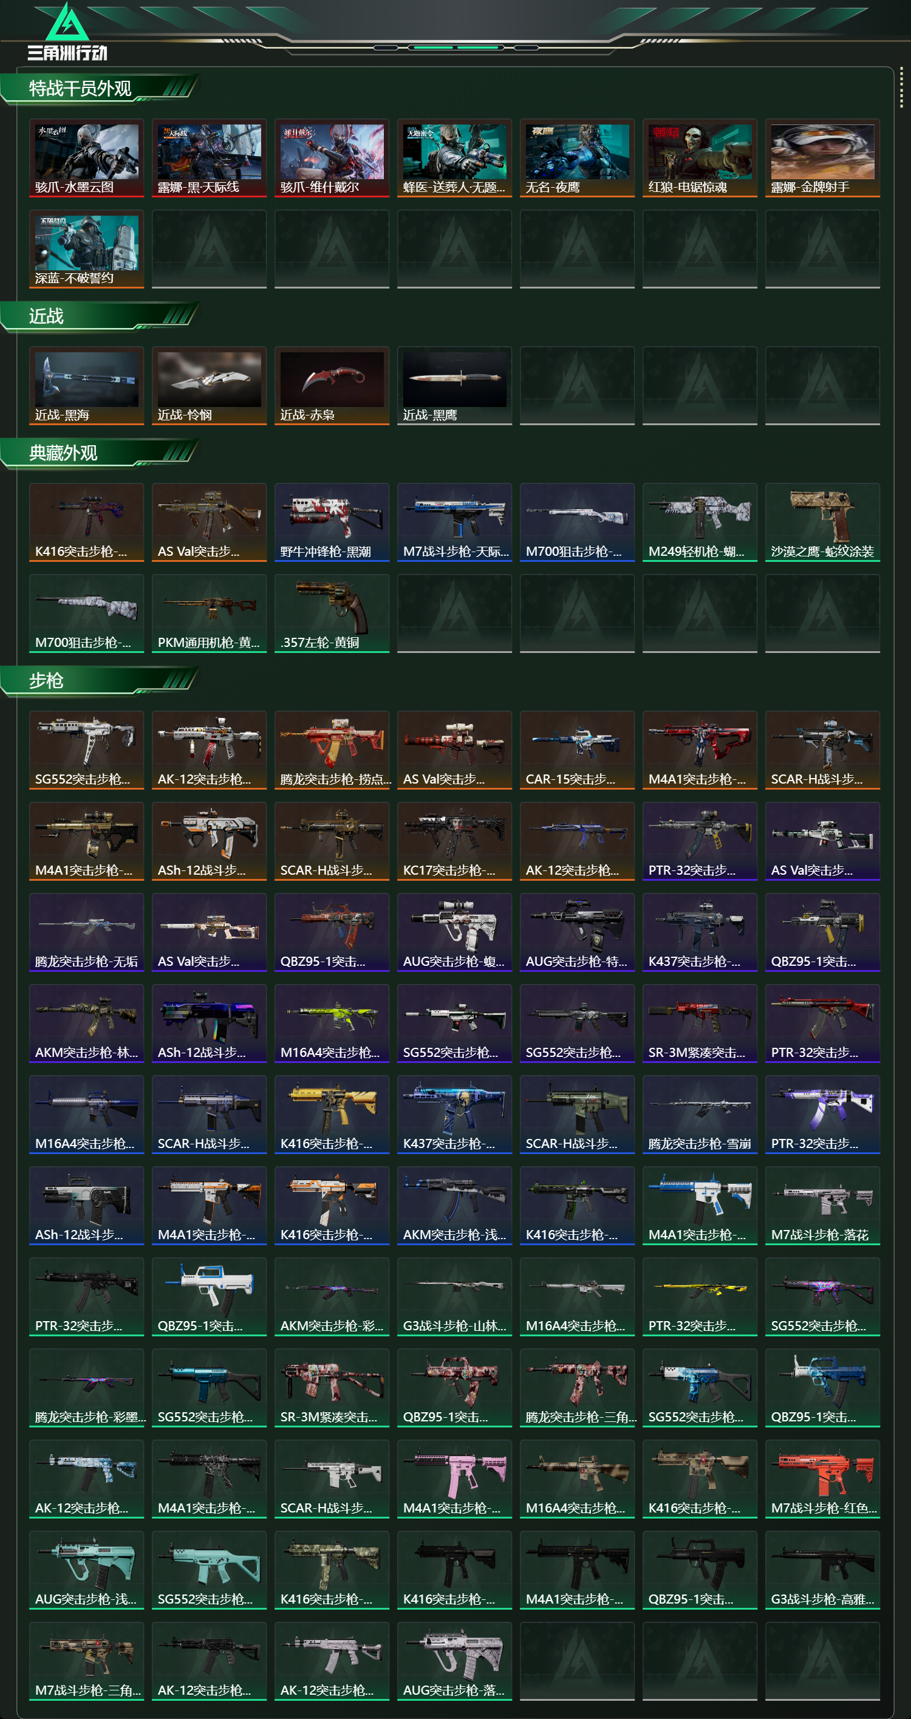Screen dimensions: 911x1719
Task: Choose the 近战-黑海 melee weapon icon
Action: tap(87, 386)
